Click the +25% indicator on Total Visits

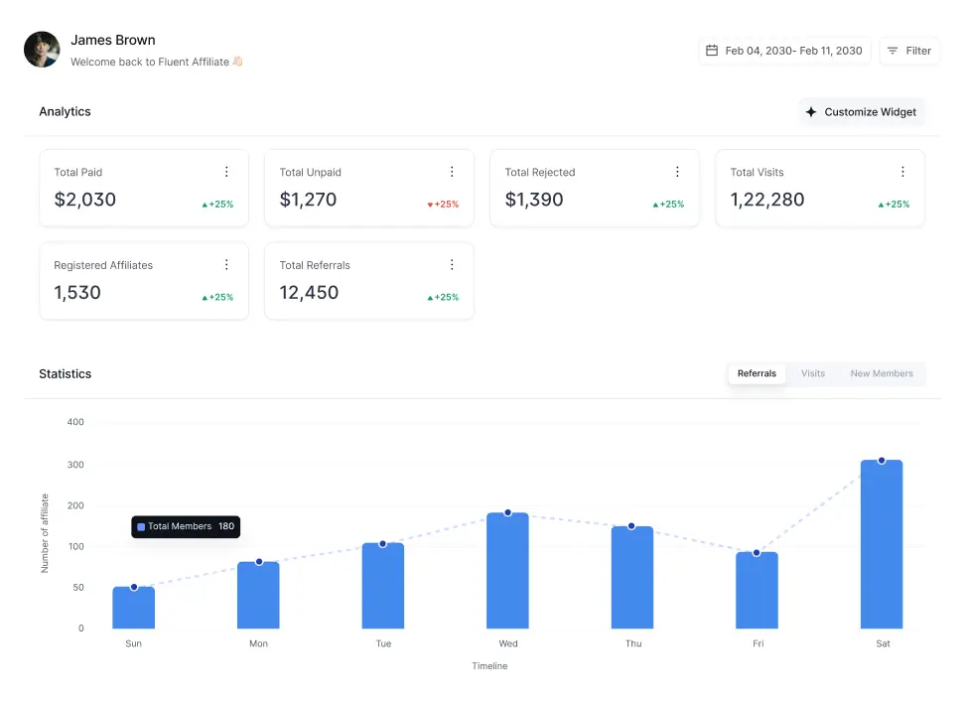click(894, 205)
